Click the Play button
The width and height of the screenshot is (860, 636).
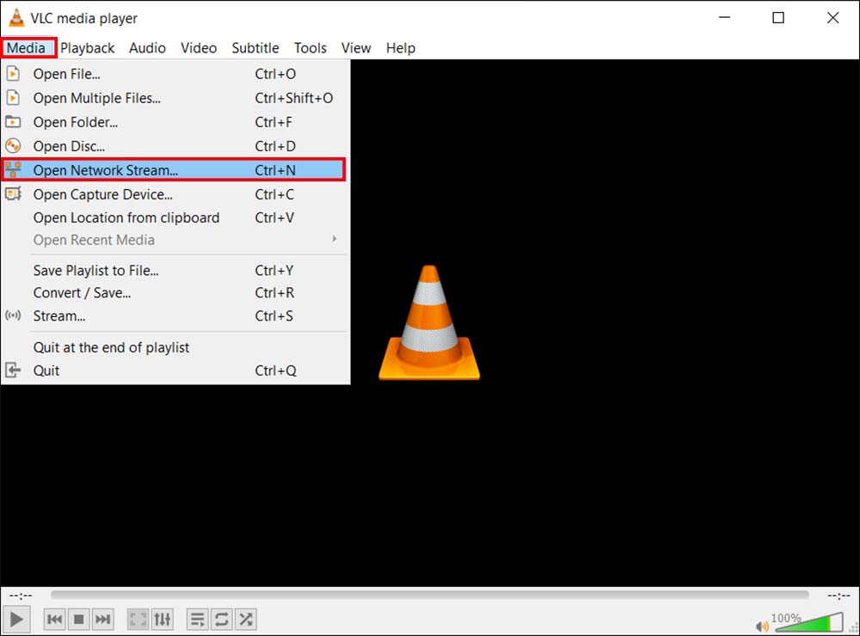point(16,618)
